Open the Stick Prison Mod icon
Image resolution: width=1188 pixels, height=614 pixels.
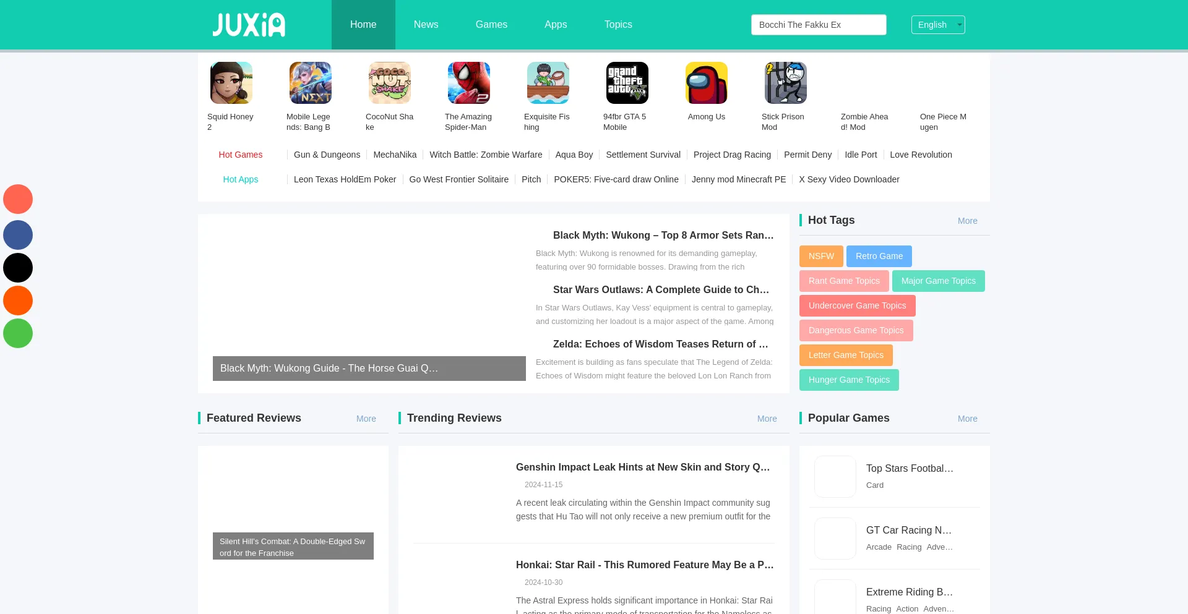coord(786,83)
